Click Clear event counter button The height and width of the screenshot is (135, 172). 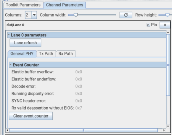(31, 116)
